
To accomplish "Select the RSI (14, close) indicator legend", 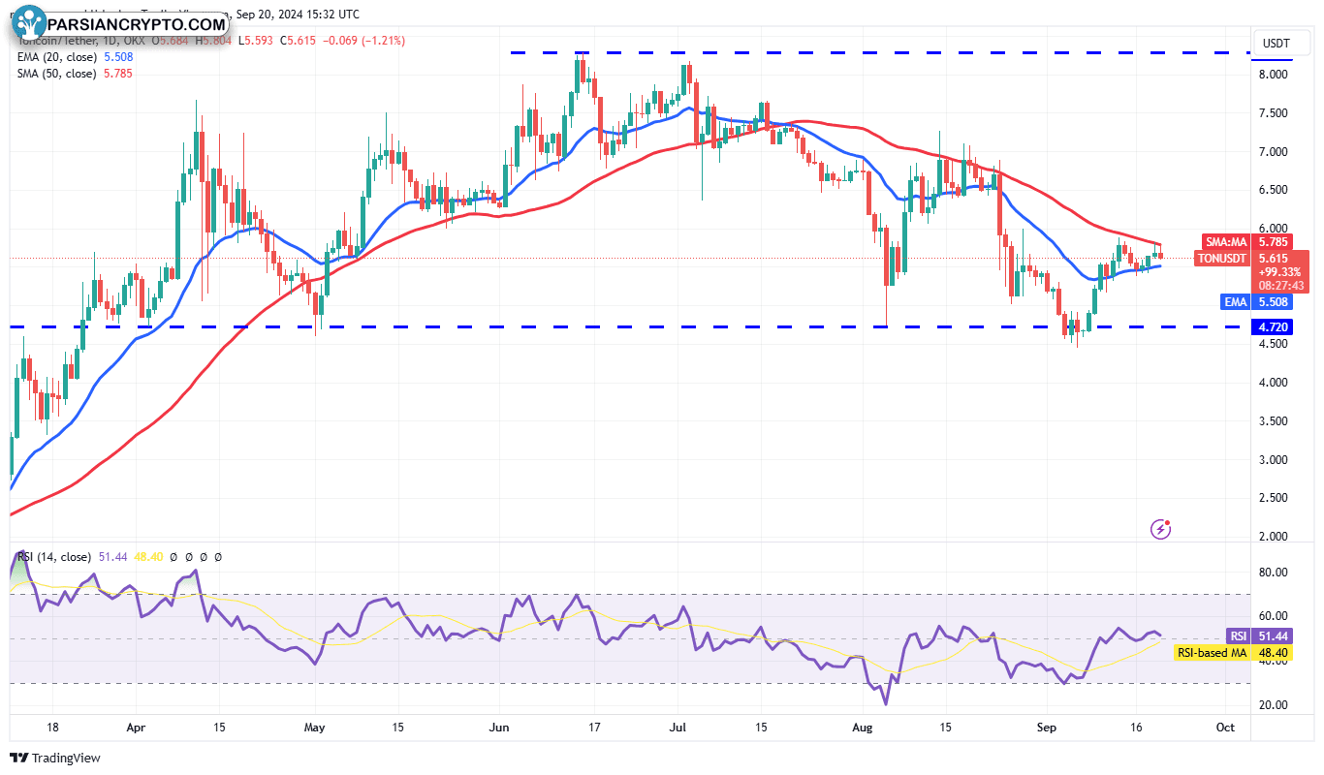I will coord(53,557).
